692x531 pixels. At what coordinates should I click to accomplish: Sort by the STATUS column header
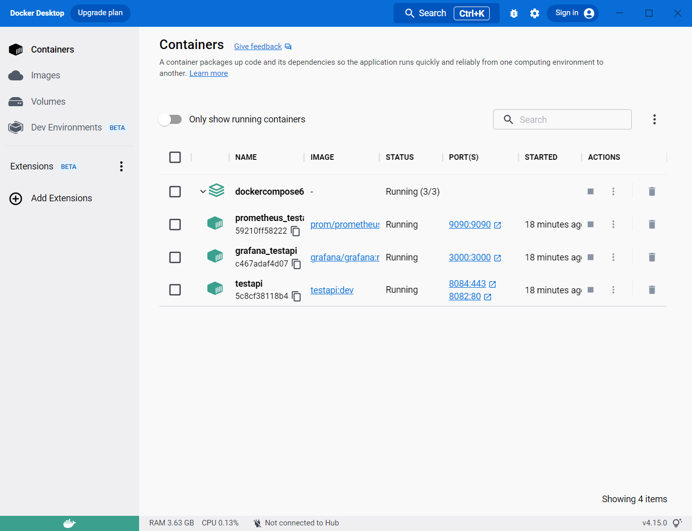(x=400, y=157)
